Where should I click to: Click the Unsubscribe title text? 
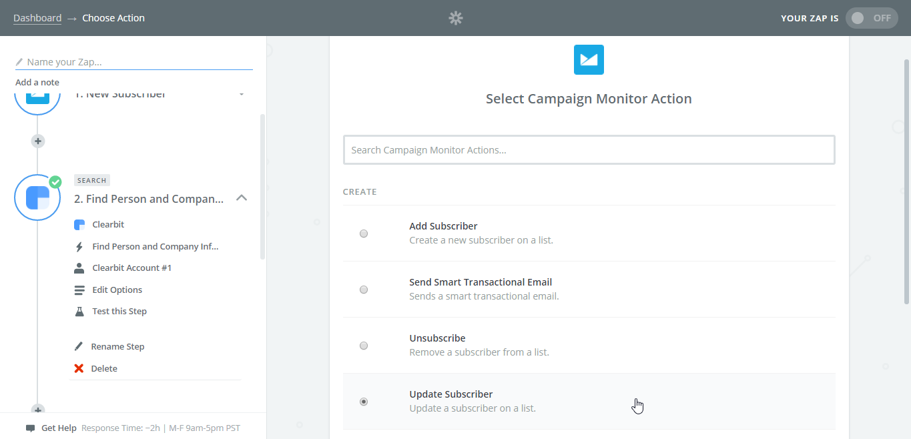coord(437,338)
